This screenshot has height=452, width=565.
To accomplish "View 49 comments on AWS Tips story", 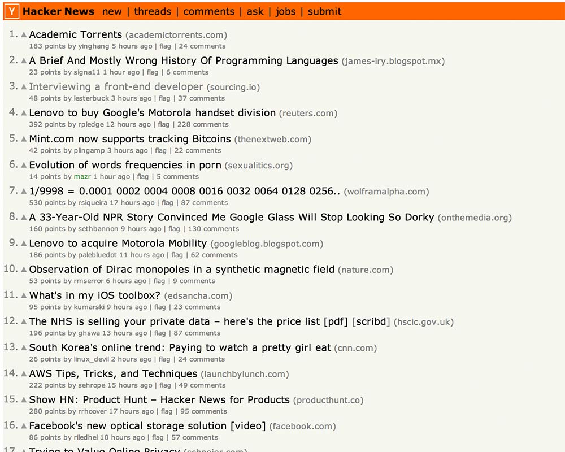I will [x=202, y=385].
